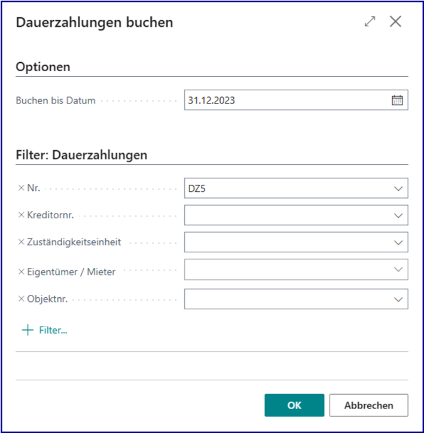Click the plus icon to add filter
This screenshot has width=424, height=433.
coord(28,330)
